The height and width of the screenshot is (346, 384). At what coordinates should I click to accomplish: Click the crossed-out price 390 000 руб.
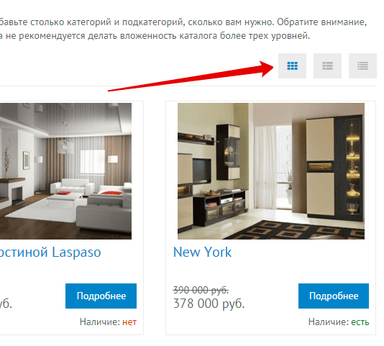pos(201,290)
